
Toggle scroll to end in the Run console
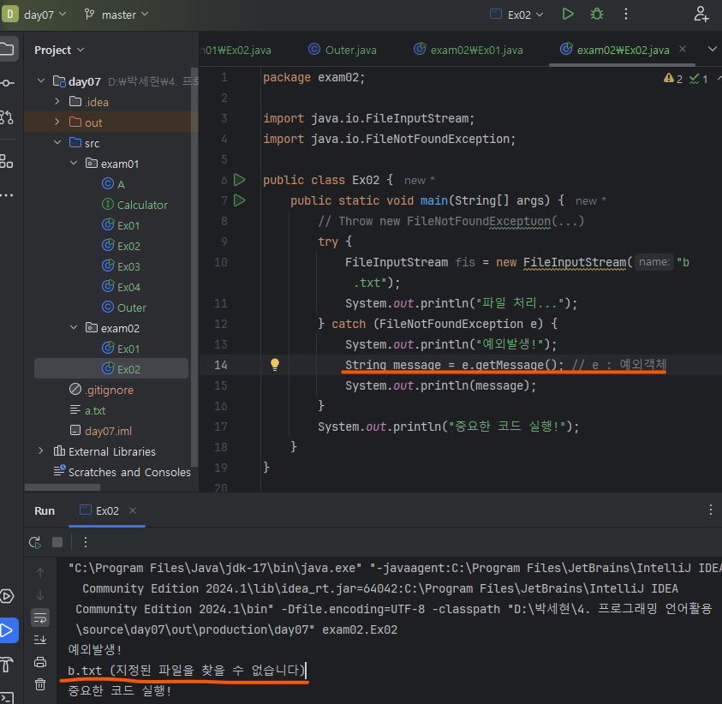pyautogui.click(x=40, y=639)
